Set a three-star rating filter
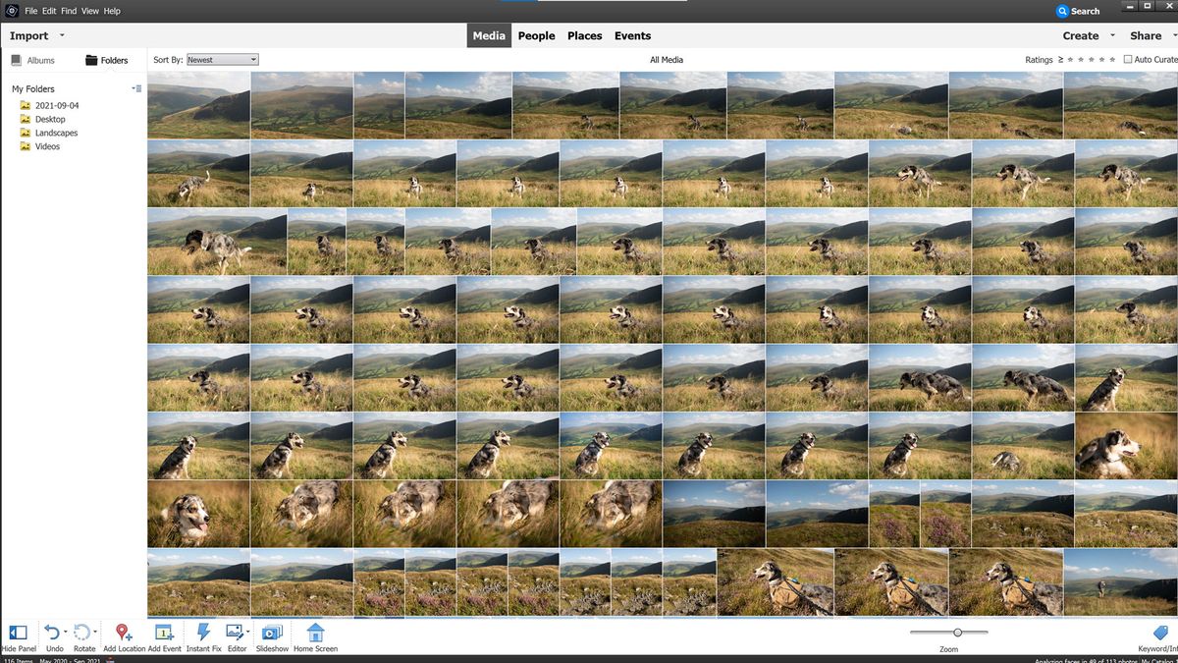This screenshot has width=1178, height=663. click(x=1090, y=59)
